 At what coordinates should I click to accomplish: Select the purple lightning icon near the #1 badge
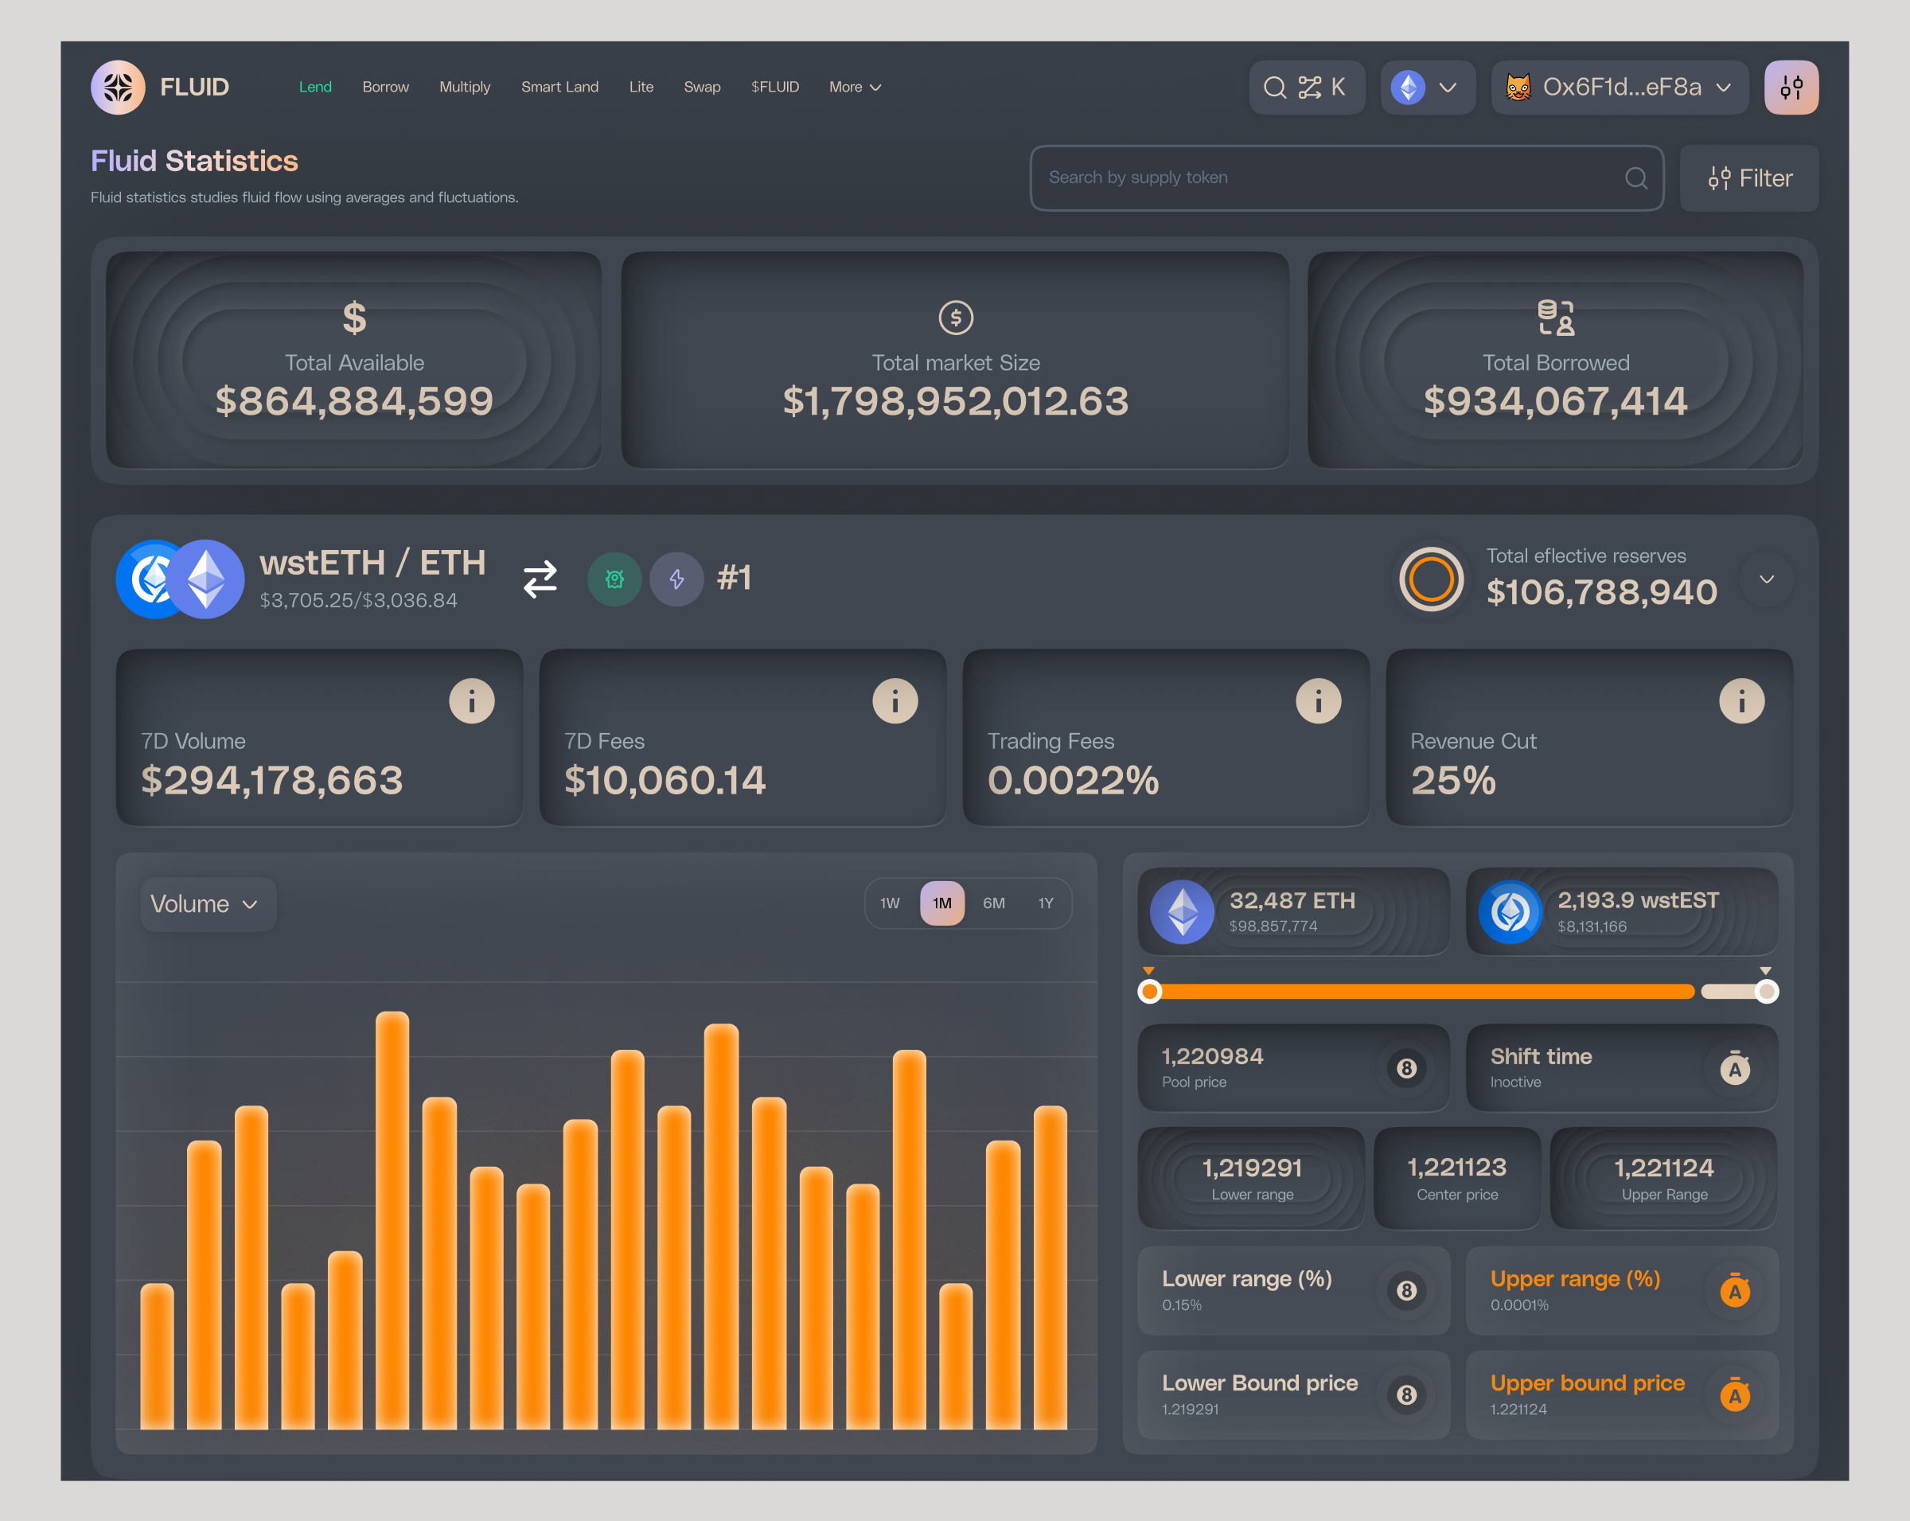click(676, 579)
